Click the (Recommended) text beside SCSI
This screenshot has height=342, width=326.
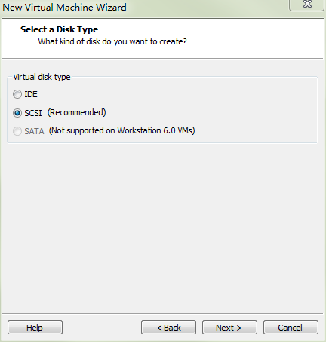point(77,112)
